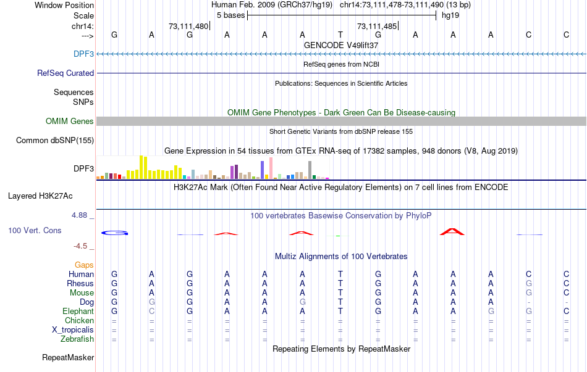This screenshot has width=587, height=372.
Task: Click the DPF3 label beside GTEx chart
Action: tap(83, 168)
